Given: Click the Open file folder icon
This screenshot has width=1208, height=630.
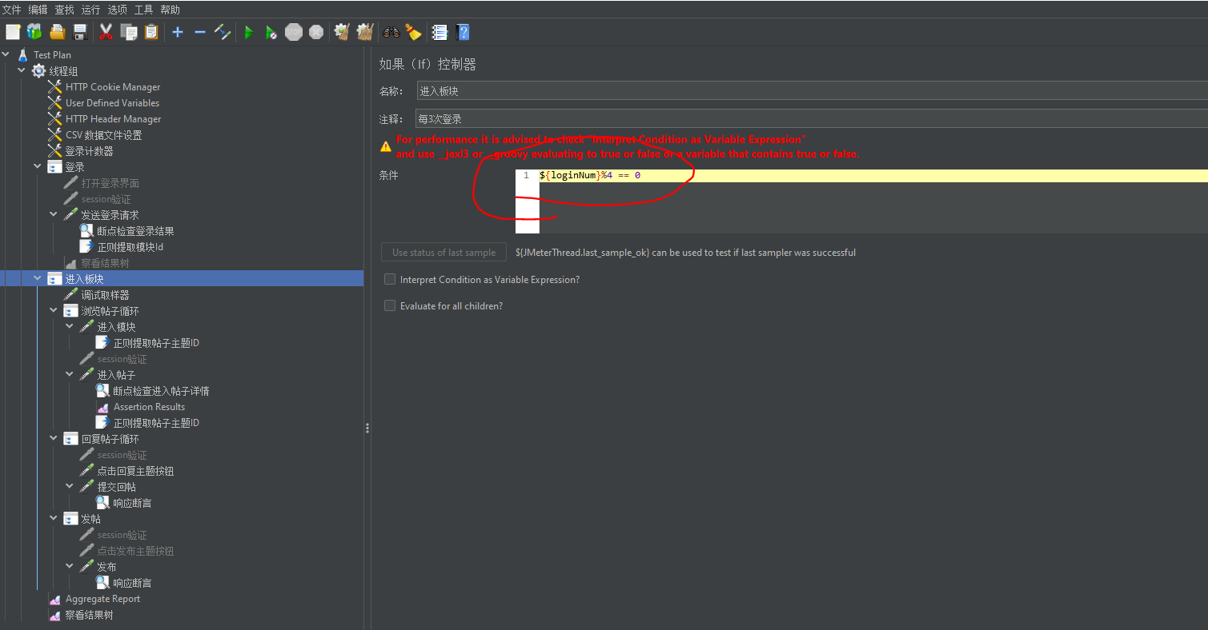Looking at the screenshot, I should pyautogui.click(x=57, y=32).
